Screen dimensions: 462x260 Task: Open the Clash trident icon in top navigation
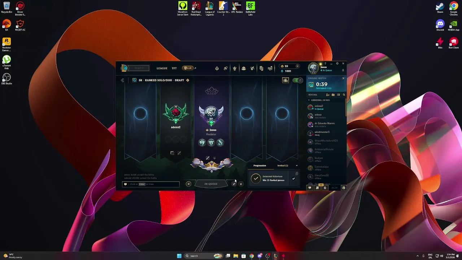pos(217,68)
